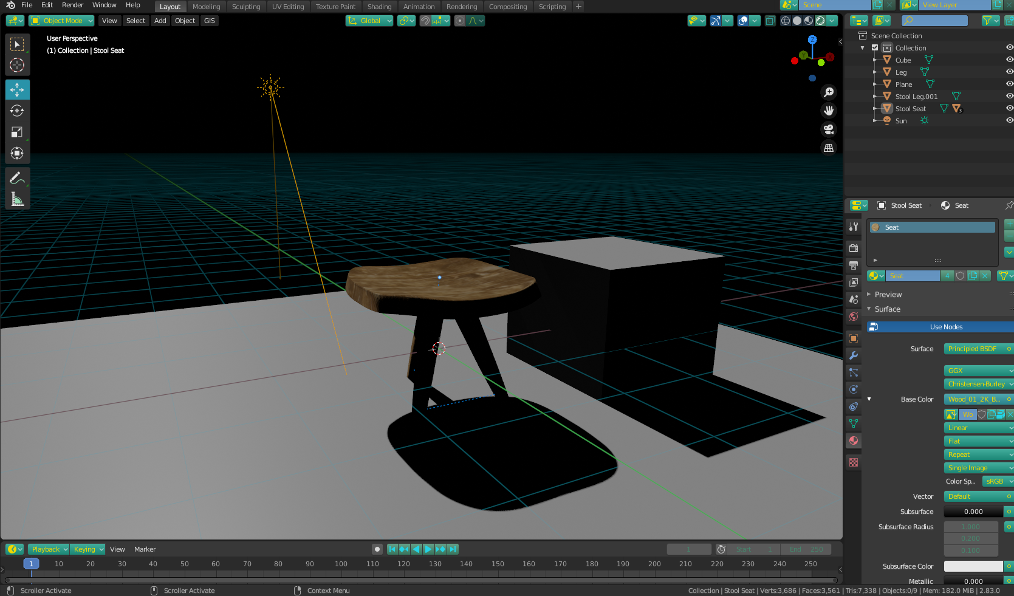Viewport: 1014px width, 596px height.
Task: Open the GGX distribution dropdown
Action: pyautogui.click(x=978, y=371)
